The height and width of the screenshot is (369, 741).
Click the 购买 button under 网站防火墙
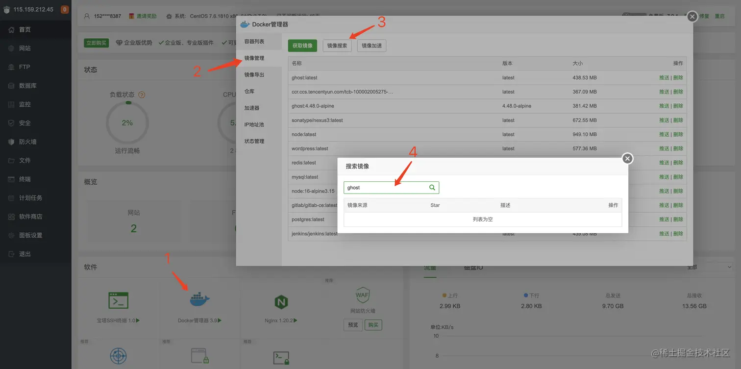pyautogui.click(x=373, y=325)
